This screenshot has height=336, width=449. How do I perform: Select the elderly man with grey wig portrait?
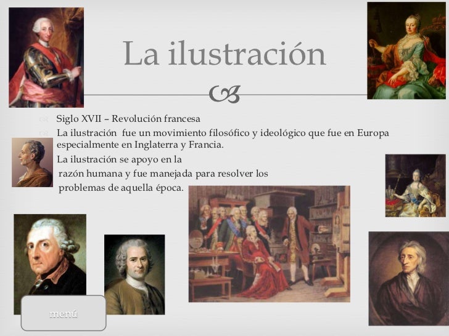coord(50,255)
